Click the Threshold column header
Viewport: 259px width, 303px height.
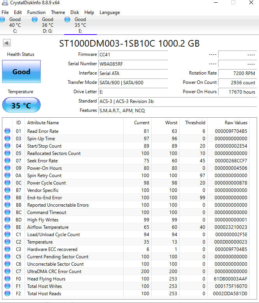pyautogui.click(x=194, y=123)
